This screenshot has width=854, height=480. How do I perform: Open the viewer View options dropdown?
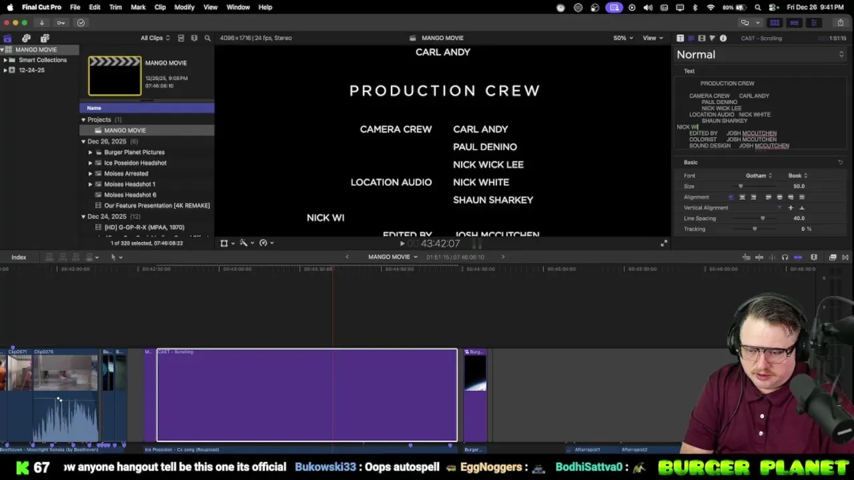[x=653, y=38]
